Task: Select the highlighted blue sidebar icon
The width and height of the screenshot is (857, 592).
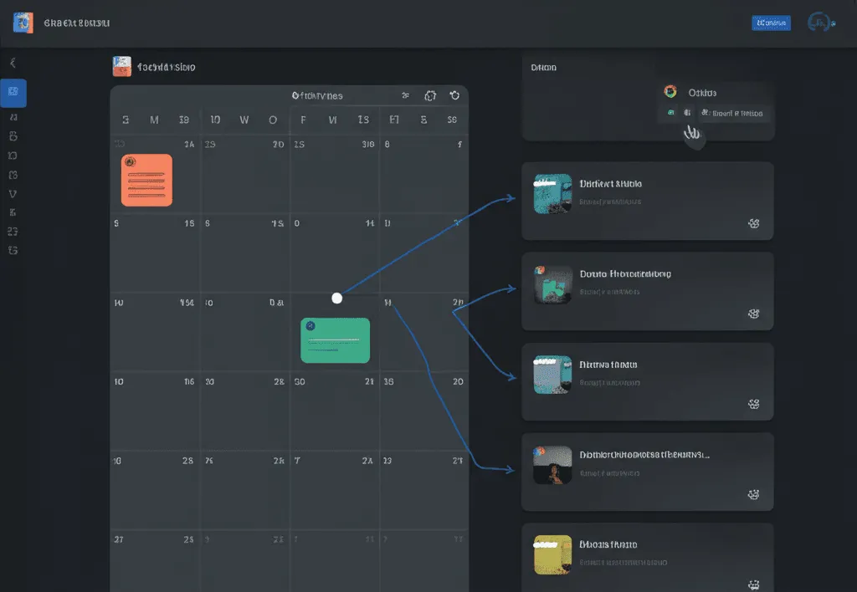Action: tap(13, 93)
